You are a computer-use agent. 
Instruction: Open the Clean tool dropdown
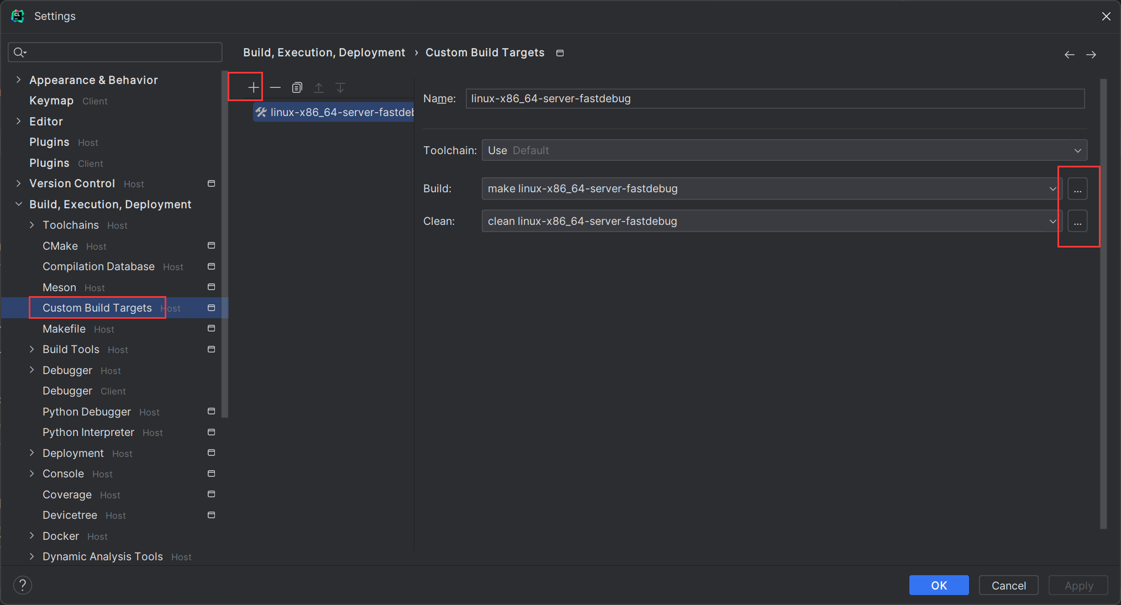tap(1052, 222)
